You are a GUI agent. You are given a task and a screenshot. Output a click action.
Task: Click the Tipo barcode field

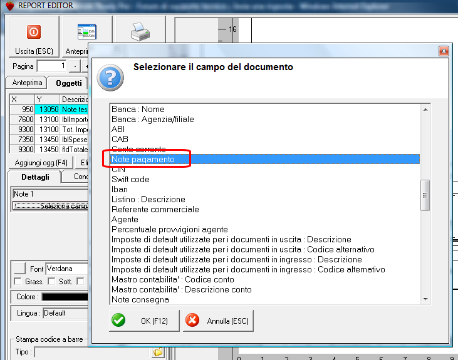(92, 352)
